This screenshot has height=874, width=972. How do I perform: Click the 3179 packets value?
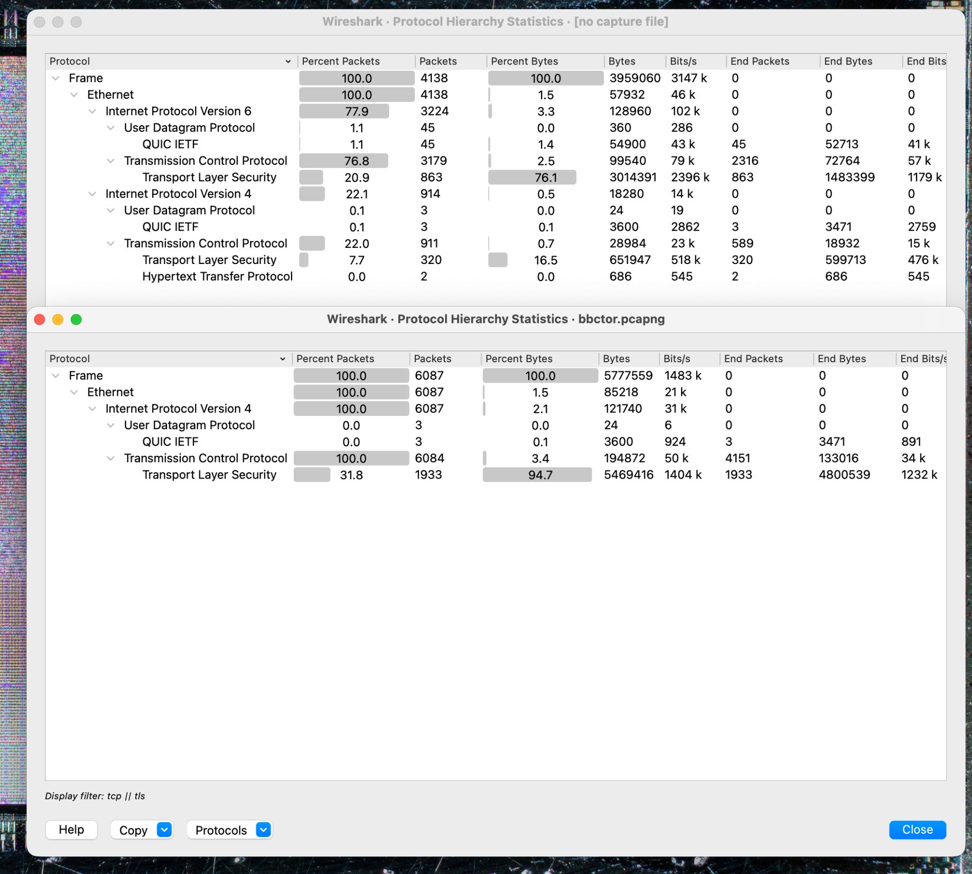pos(433,160)
